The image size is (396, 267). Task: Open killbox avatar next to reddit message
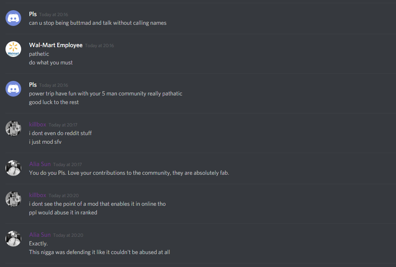[x=13, y=128]
